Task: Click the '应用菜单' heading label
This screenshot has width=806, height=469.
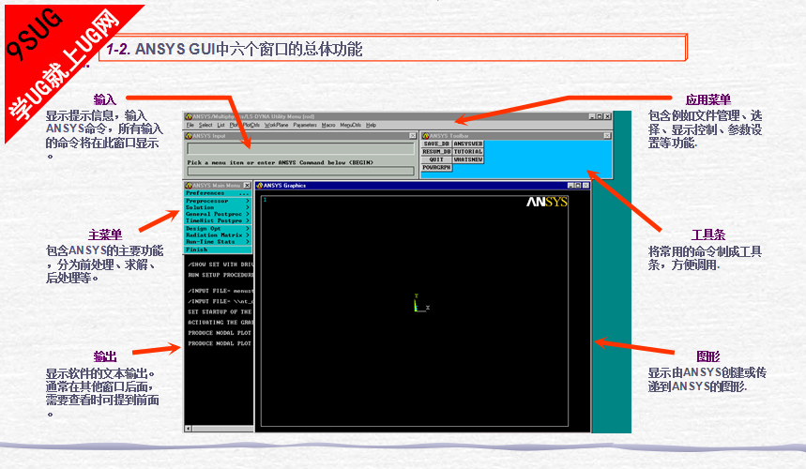Action: pos(707,99)
